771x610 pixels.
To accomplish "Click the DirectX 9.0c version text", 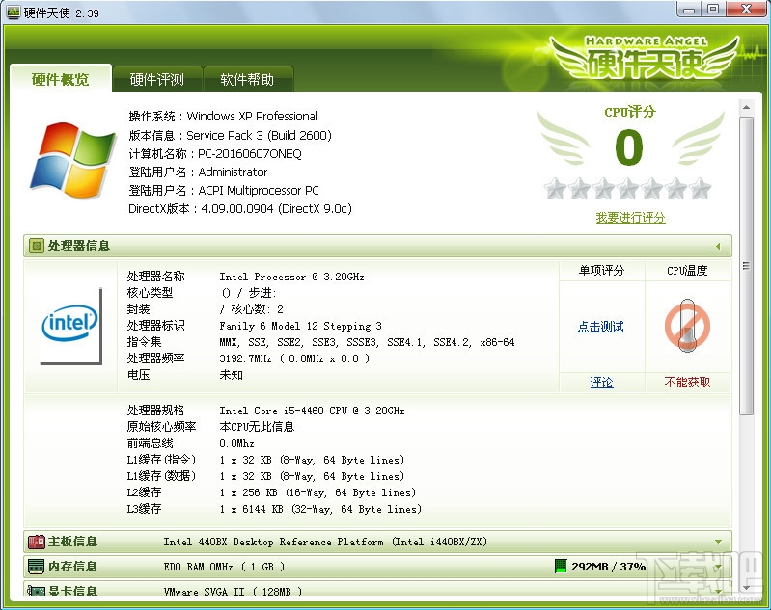I will (276, 209).
